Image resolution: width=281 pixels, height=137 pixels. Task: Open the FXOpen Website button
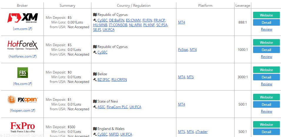(x=266, y=97)
